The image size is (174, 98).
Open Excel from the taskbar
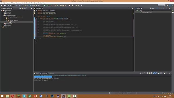(x=30, y=96)
